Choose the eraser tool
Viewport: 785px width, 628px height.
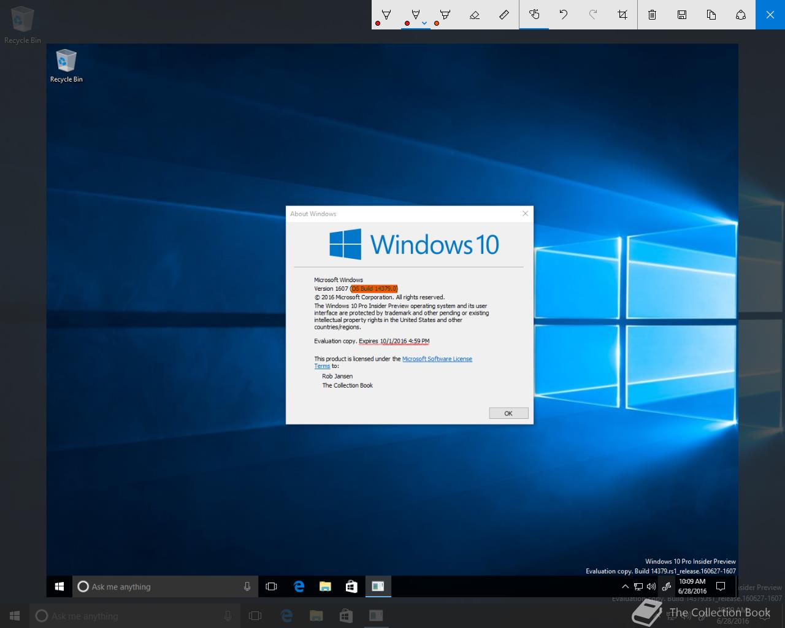(475, 15)
